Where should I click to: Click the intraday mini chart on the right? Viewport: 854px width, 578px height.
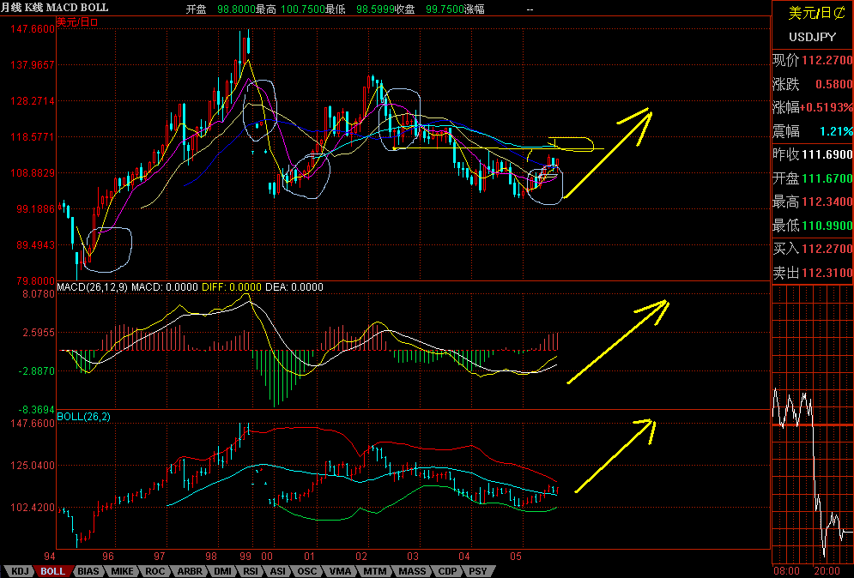813,424
